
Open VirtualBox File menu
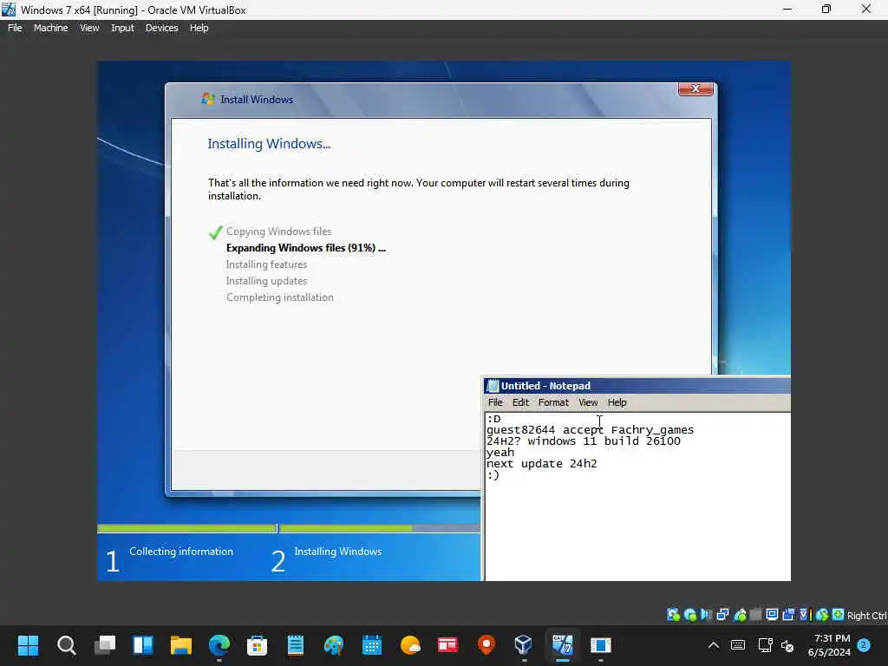15,28
